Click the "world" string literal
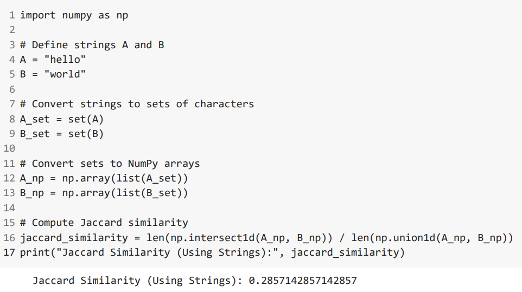This screenshot has height=292, width=522. (x=65, y=74)
